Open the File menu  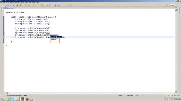click(1, 3)
